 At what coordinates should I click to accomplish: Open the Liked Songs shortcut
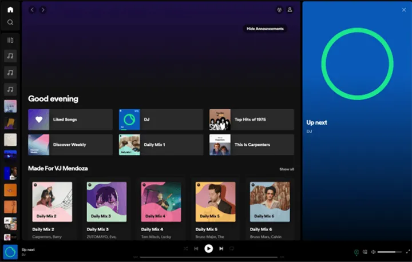pos(70,120)
